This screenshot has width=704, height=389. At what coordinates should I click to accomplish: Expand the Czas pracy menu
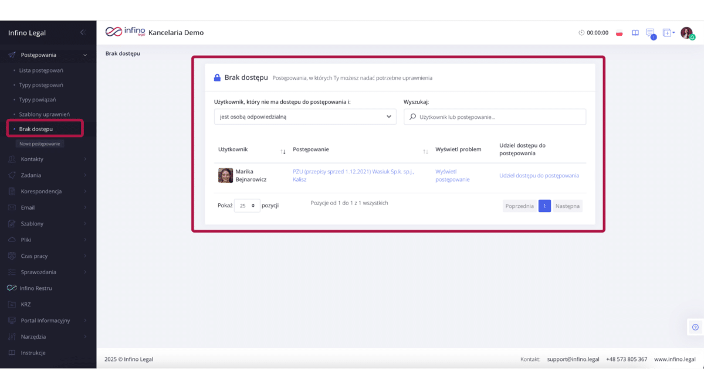pyautogui.click(x=85, y=256)
